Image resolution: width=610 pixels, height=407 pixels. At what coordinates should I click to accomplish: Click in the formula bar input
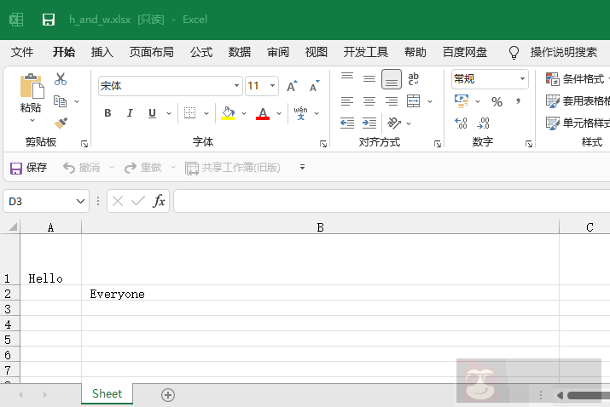tap(392, 201)
